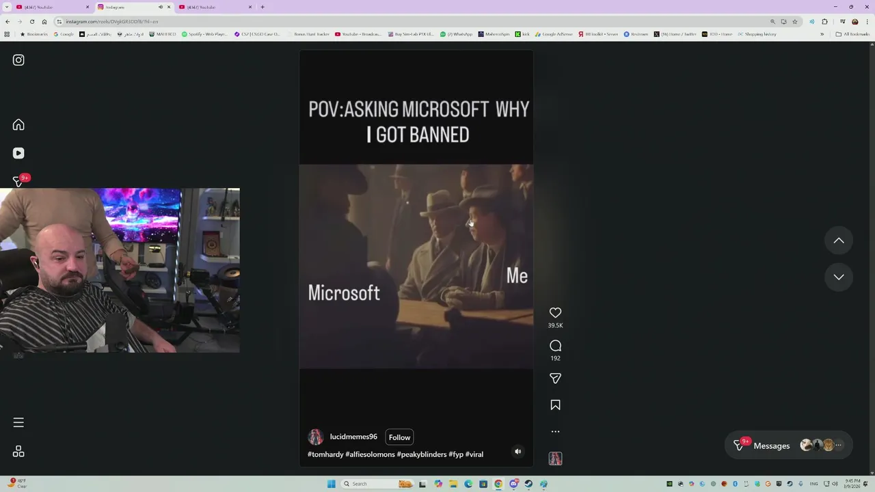
Task: Open a new browser tab
Action: point(262,7)
